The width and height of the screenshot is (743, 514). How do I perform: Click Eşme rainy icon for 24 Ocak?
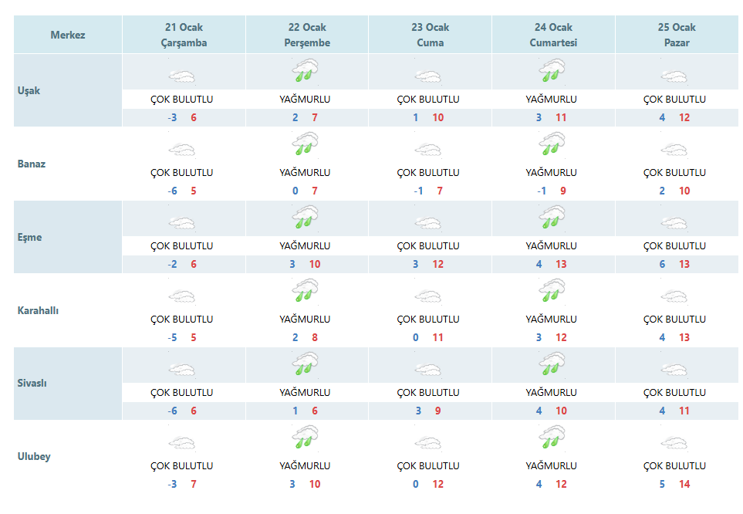click(552, 217)
